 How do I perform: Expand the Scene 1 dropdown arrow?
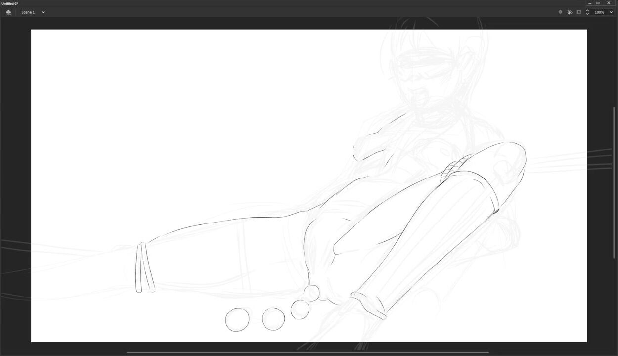click(43, 12)
